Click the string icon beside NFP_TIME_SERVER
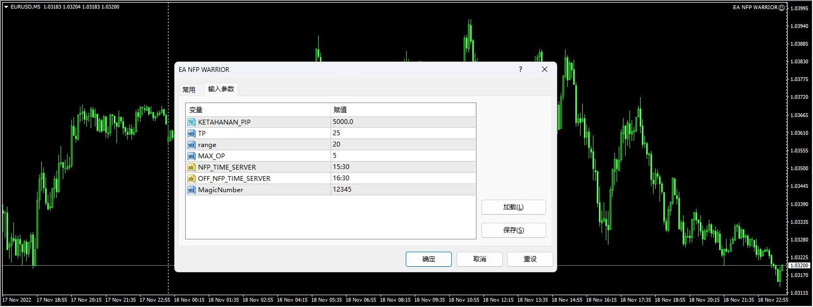This screenshot has height=307, width=813. coord(191,167)
